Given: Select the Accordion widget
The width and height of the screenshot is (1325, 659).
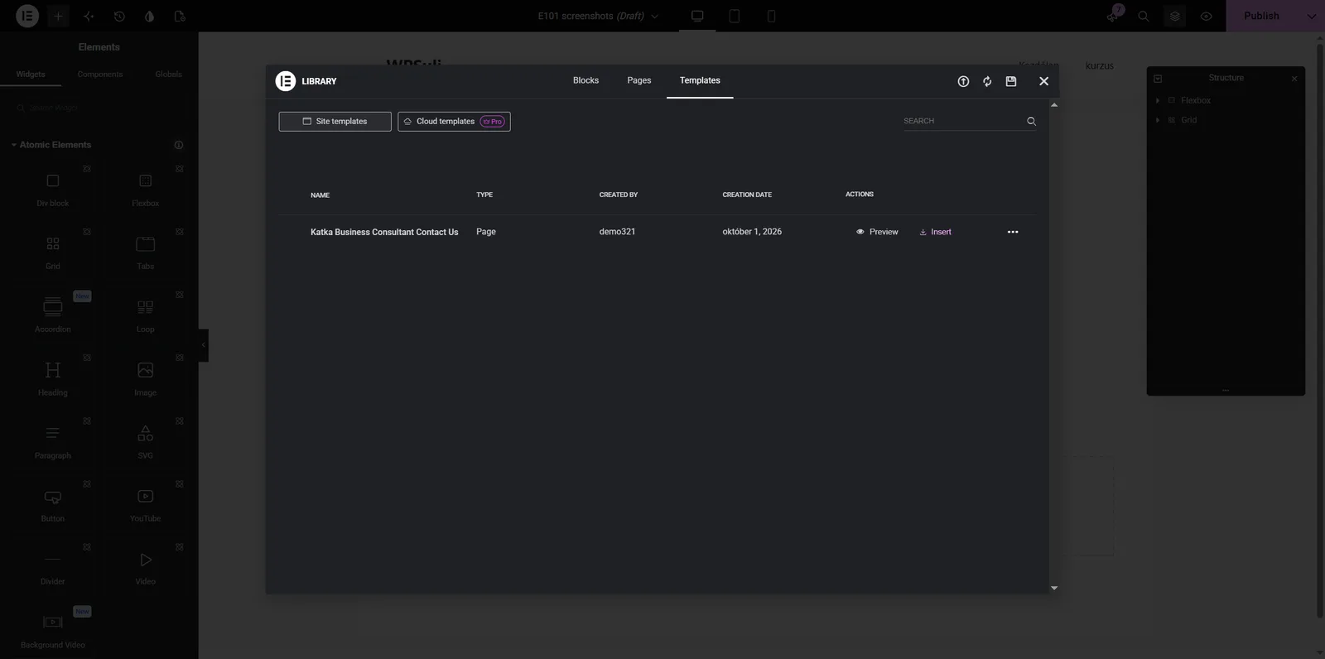Looking at the screenshot, I should pos(53,315).
